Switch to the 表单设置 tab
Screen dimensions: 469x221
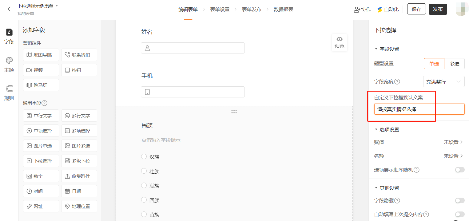tap(220, 10)
